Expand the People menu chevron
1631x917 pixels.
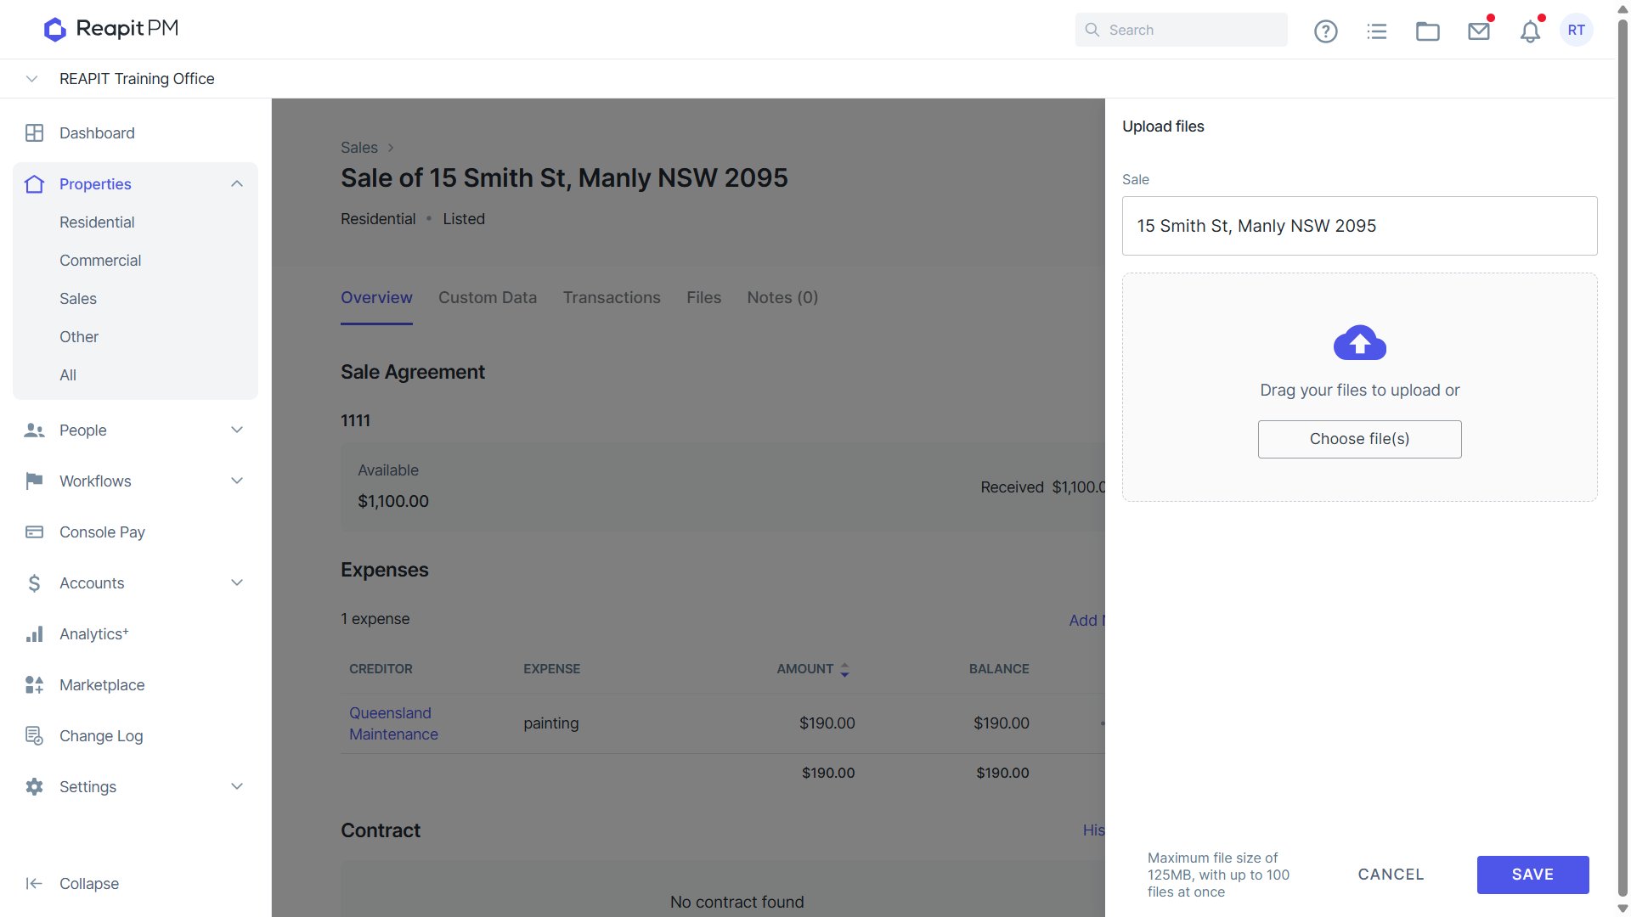[x=237, y=430]
